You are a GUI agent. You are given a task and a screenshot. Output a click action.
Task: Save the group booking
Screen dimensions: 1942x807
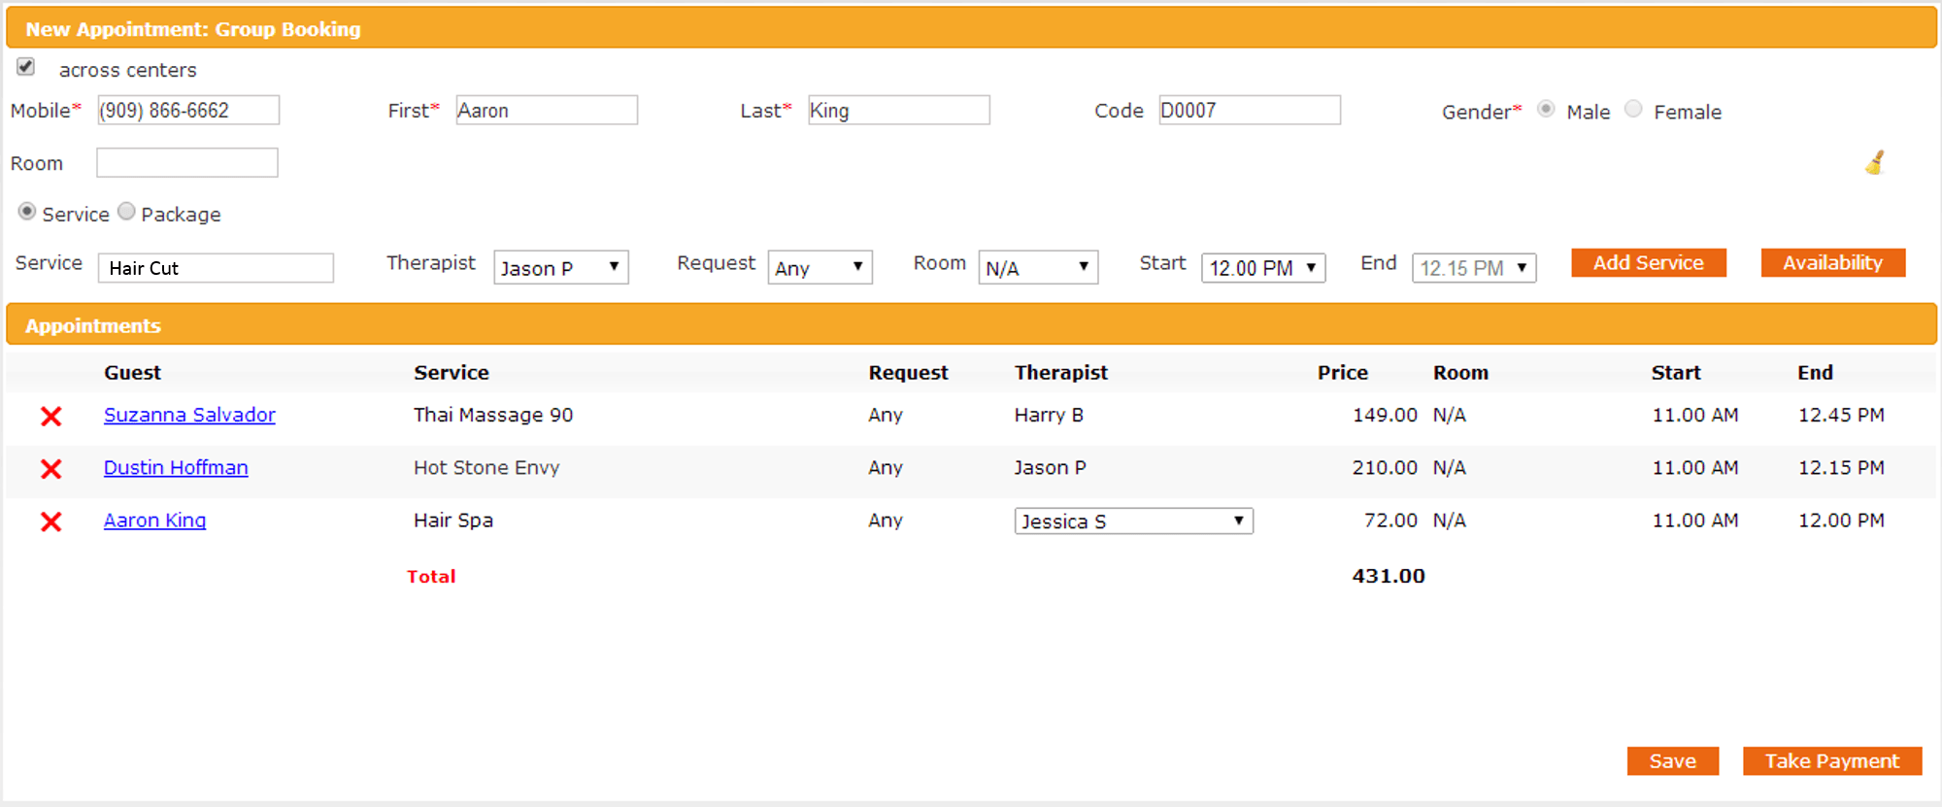1672,761
